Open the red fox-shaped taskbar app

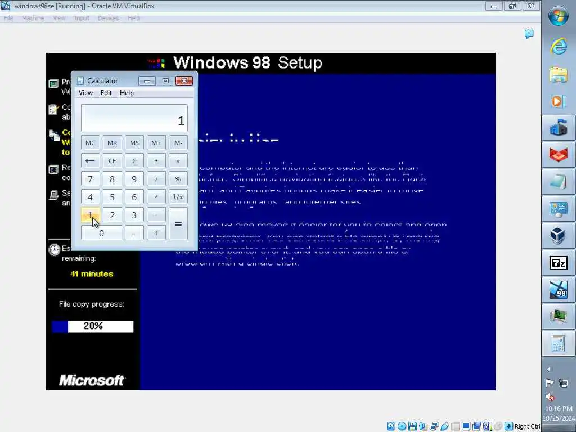click(x=559, y=155)
